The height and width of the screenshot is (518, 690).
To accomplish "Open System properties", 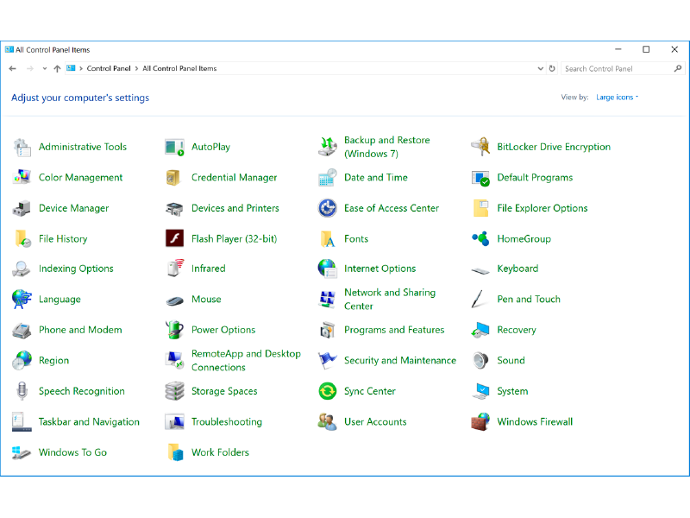I will click(512, 391).
